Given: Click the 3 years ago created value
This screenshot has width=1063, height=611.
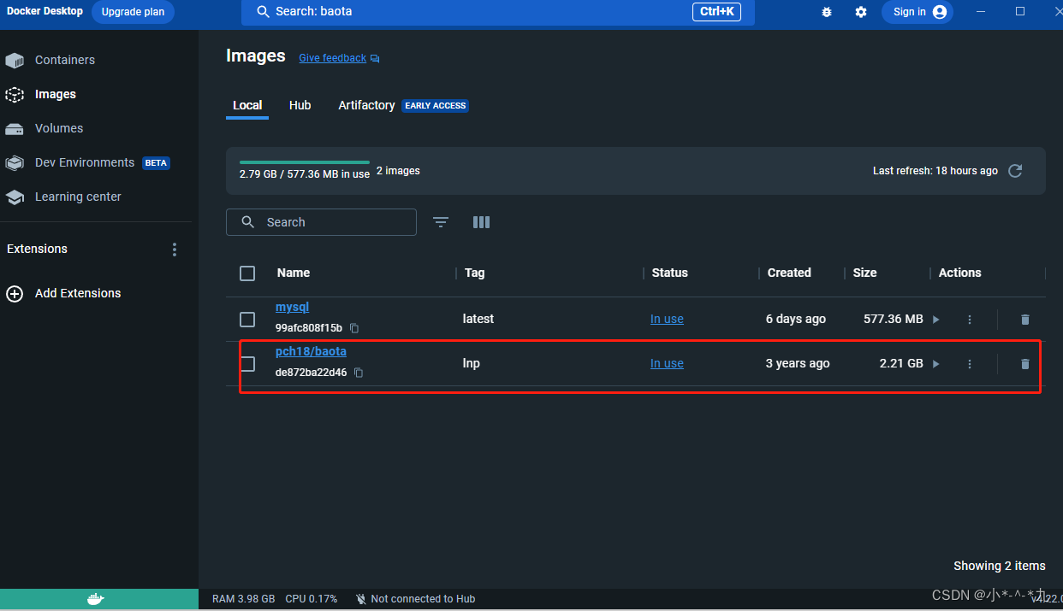Looking at the screenshot, I should [x=798, y=363].
